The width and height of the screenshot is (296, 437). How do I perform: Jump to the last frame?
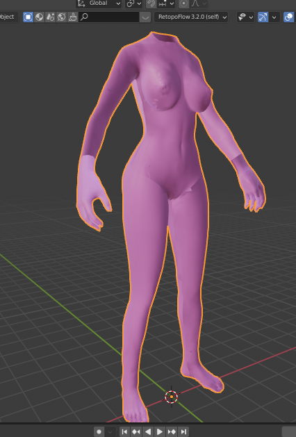point(183,431)
